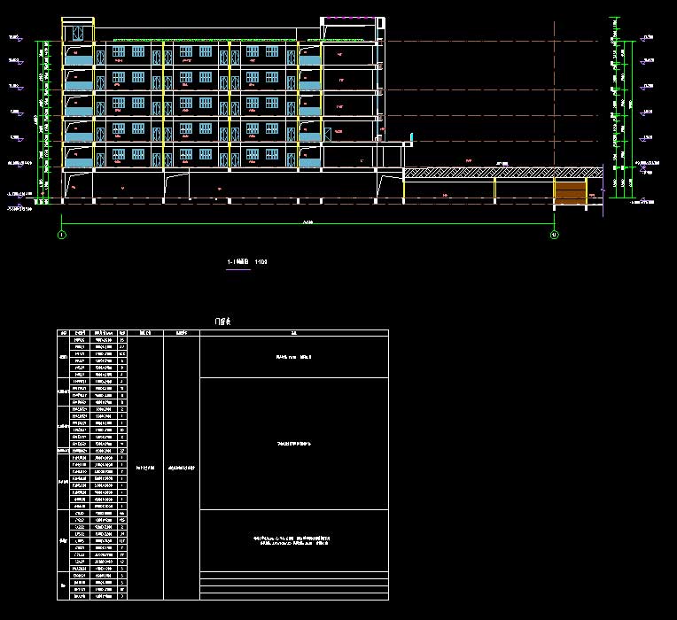Select the green horizontal overall dimension line
The height and width of the screenshot is (620, 677).
pyautogui.click(x=307, y=224)
